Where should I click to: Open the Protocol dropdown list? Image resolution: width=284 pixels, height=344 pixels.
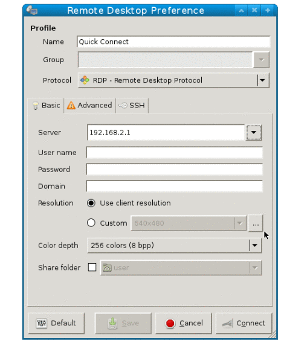173,80
